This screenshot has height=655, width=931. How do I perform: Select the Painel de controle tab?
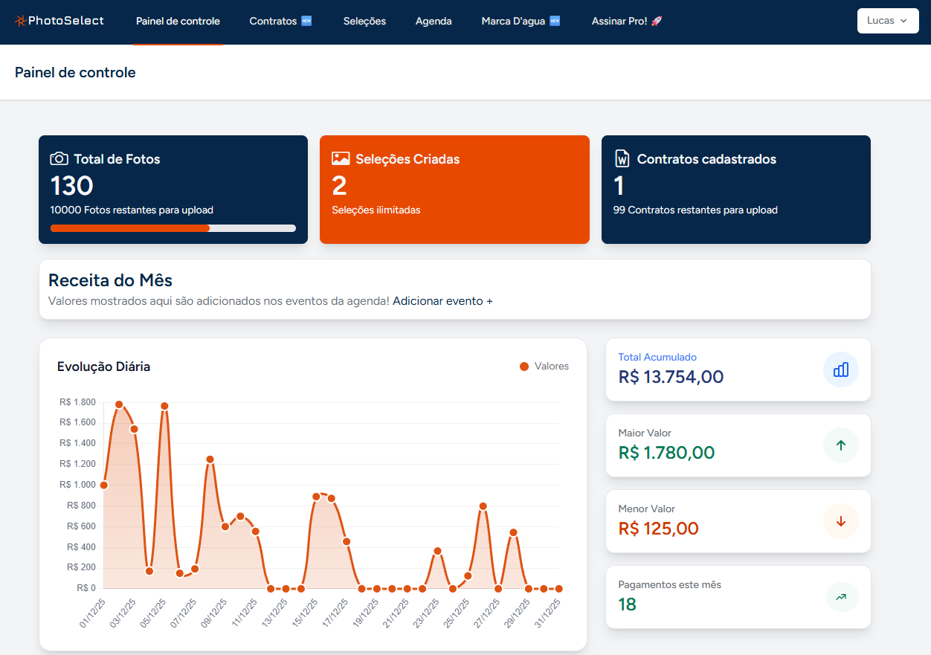coord(178,21)
